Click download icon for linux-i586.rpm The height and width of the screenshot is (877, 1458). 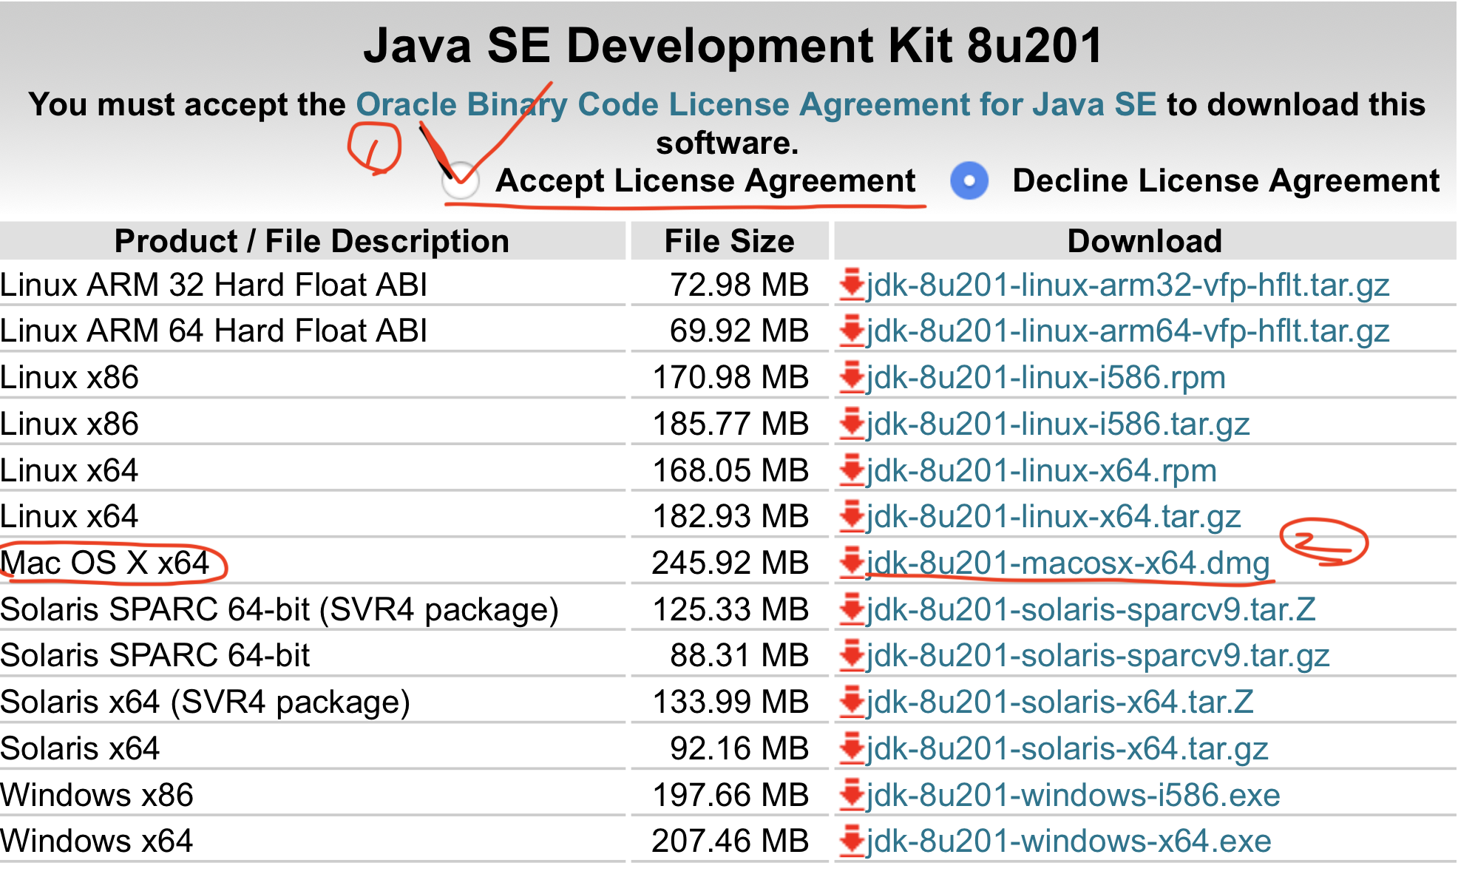852,377
